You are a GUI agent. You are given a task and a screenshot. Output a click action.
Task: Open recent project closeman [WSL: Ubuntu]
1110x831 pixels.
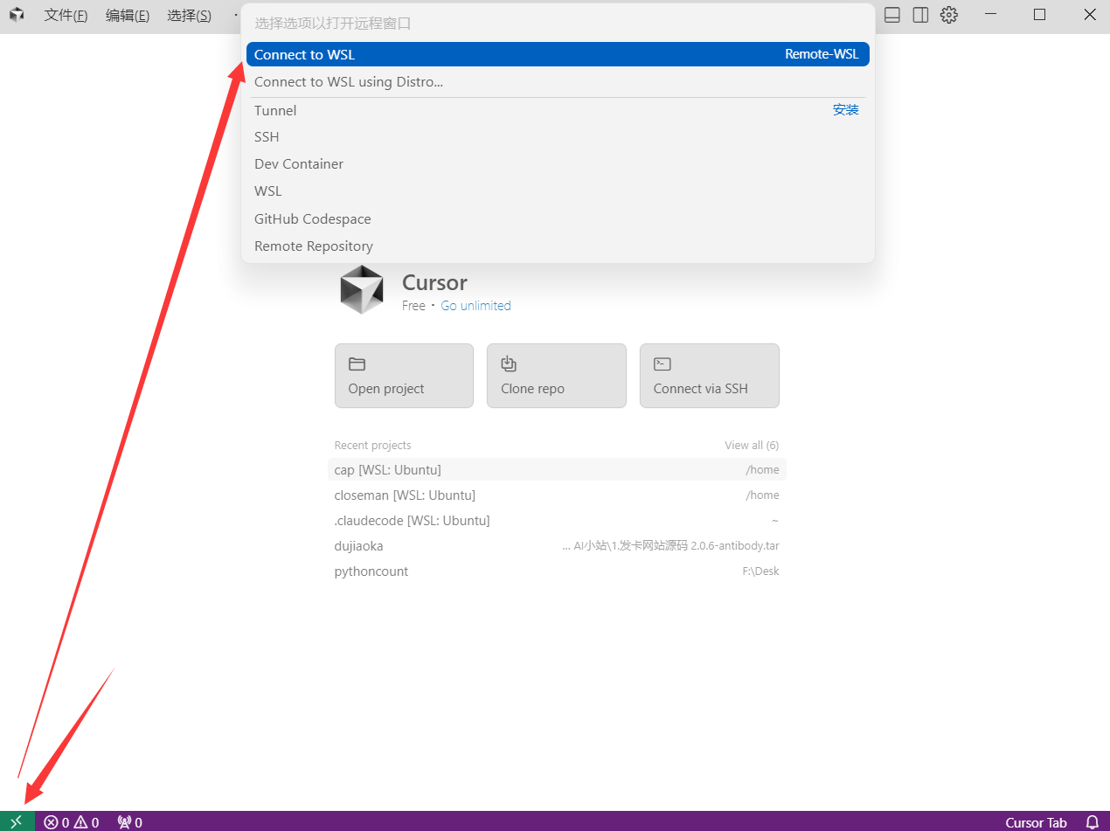point(557,495)
